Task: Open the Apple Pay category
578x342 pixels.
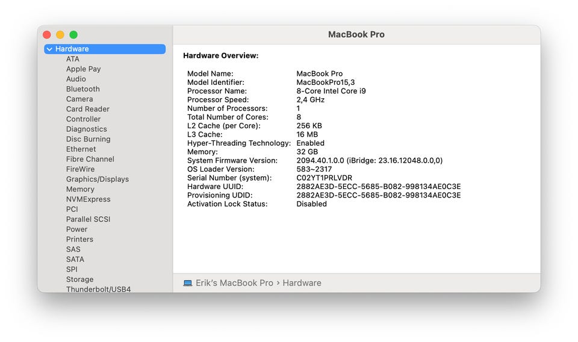Action: click(x=83, y=69)
